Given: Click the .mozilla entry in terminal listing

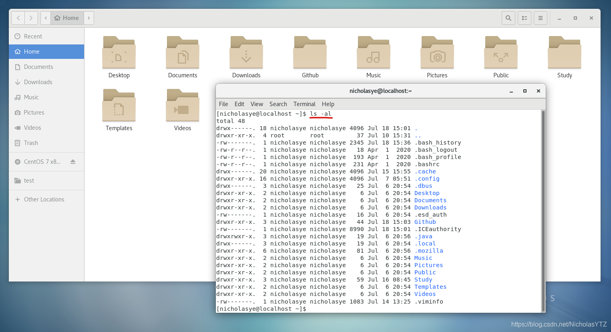Looking at the screenshot, I should tap(428, 251).
